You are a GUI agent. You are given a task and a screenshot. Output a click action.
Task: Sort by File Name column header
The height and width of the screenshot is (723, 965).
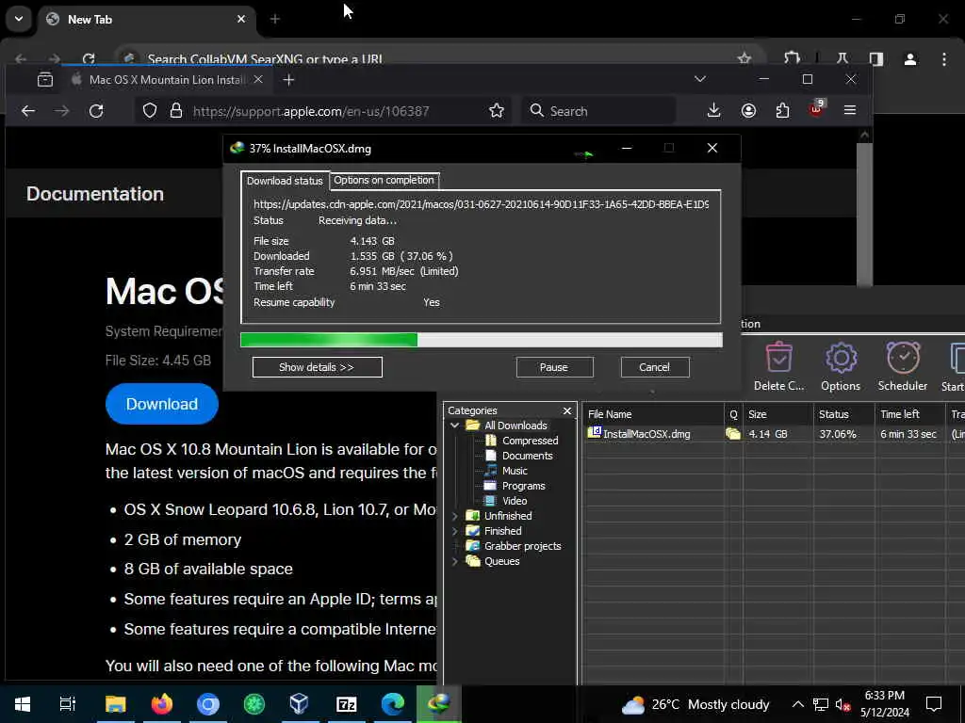click(653, 414)
